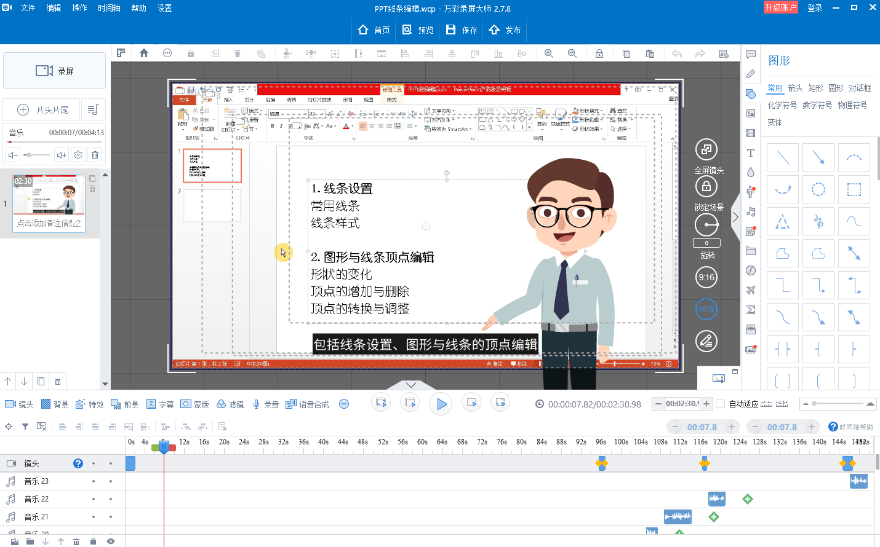Click the 预览 preview button
The width and height of the screenshot is (880, 547).
point(418,30)
